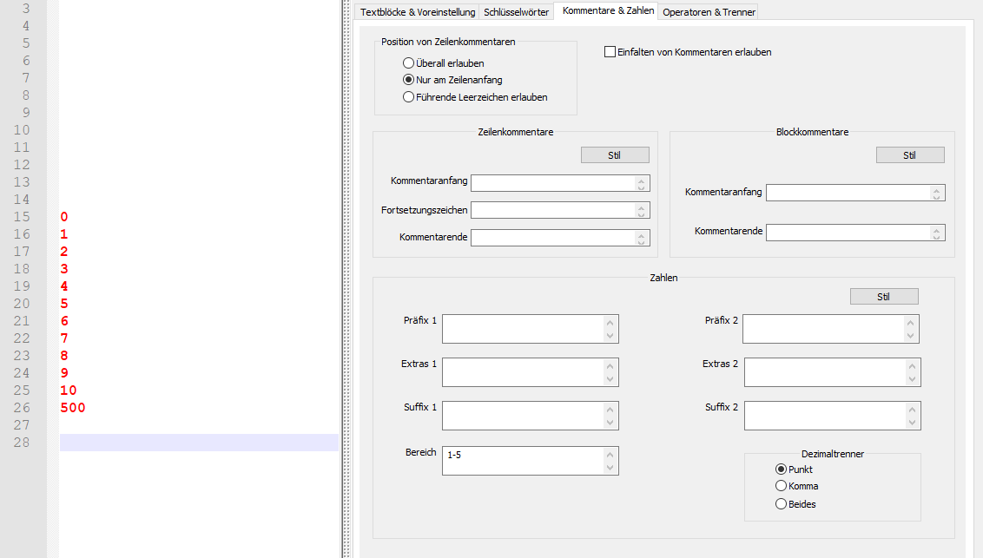This screenshot has width=983, height=558.
Task: Click the highlighted current line 28
Action: point(199,443)
